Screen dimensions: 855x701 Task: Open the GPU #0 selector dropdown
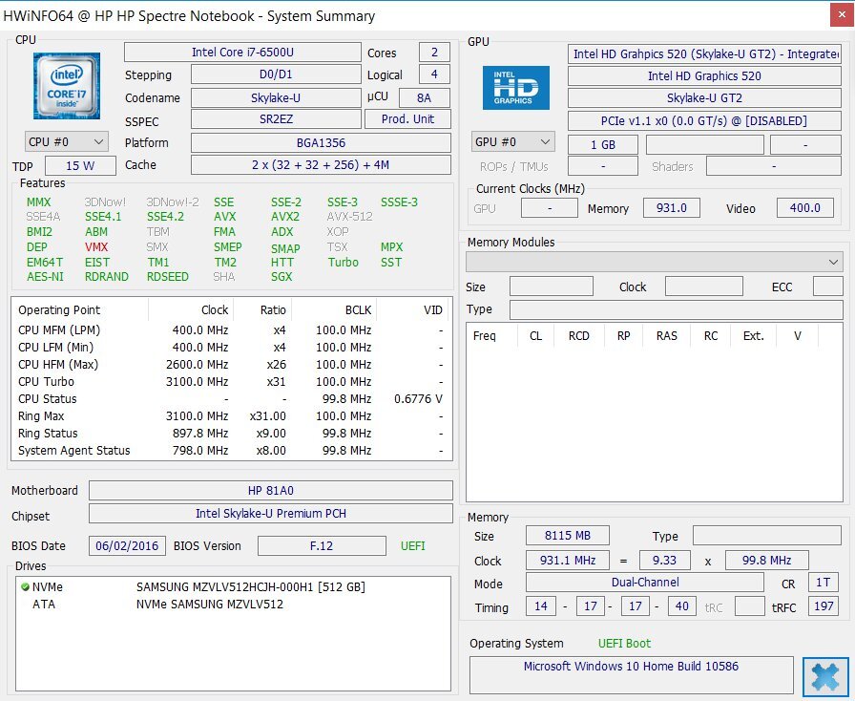click(513, 142)
